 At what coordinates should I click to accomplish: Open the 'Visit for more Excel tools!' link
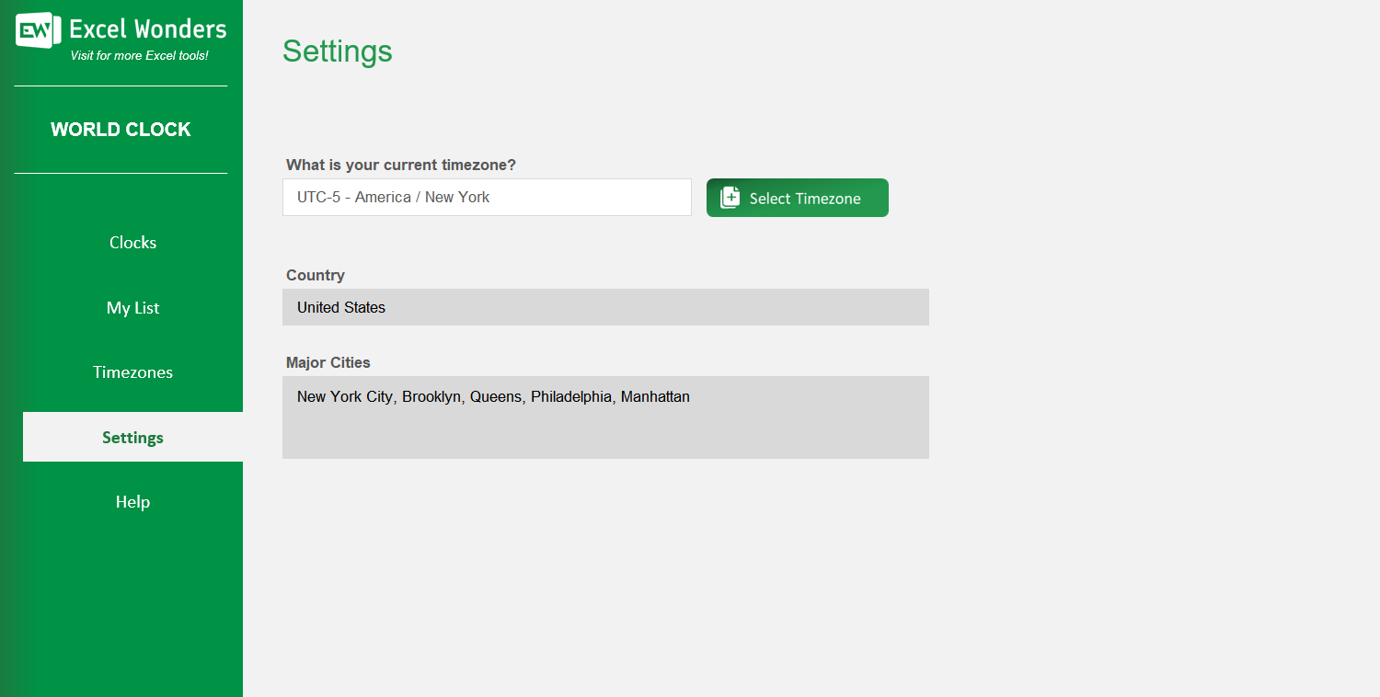[x=139, y=56]
